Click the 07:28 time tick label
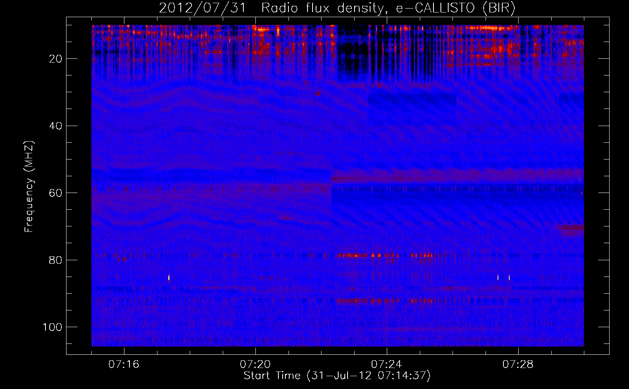The image size is (629, 389). (518, 364)
